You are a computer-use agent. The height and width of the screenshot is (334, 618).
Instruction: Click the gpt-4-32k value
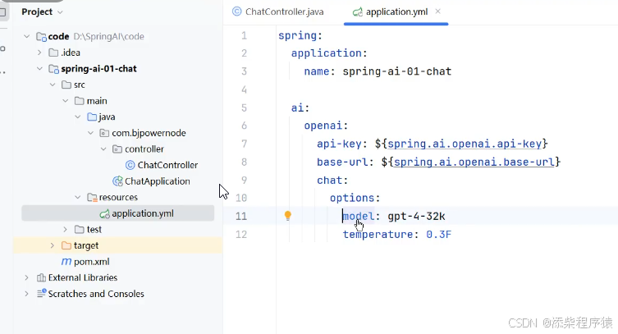tap(416, 216)
